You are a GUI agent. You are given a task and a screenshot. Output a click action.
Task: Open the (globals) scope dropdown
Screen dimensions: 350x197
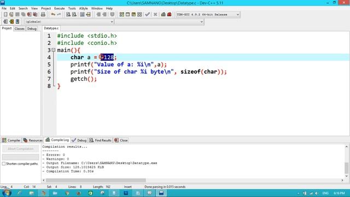[69, 22]
